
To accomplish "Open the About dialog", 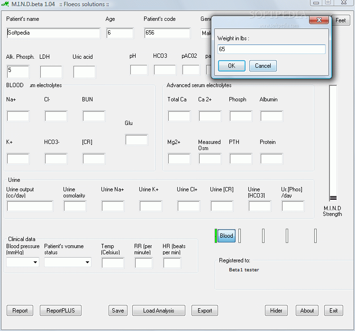I will coord(307,311).
